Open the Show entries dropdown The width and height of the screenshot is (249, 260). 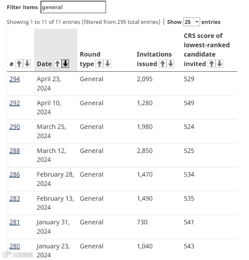[191, 22]
